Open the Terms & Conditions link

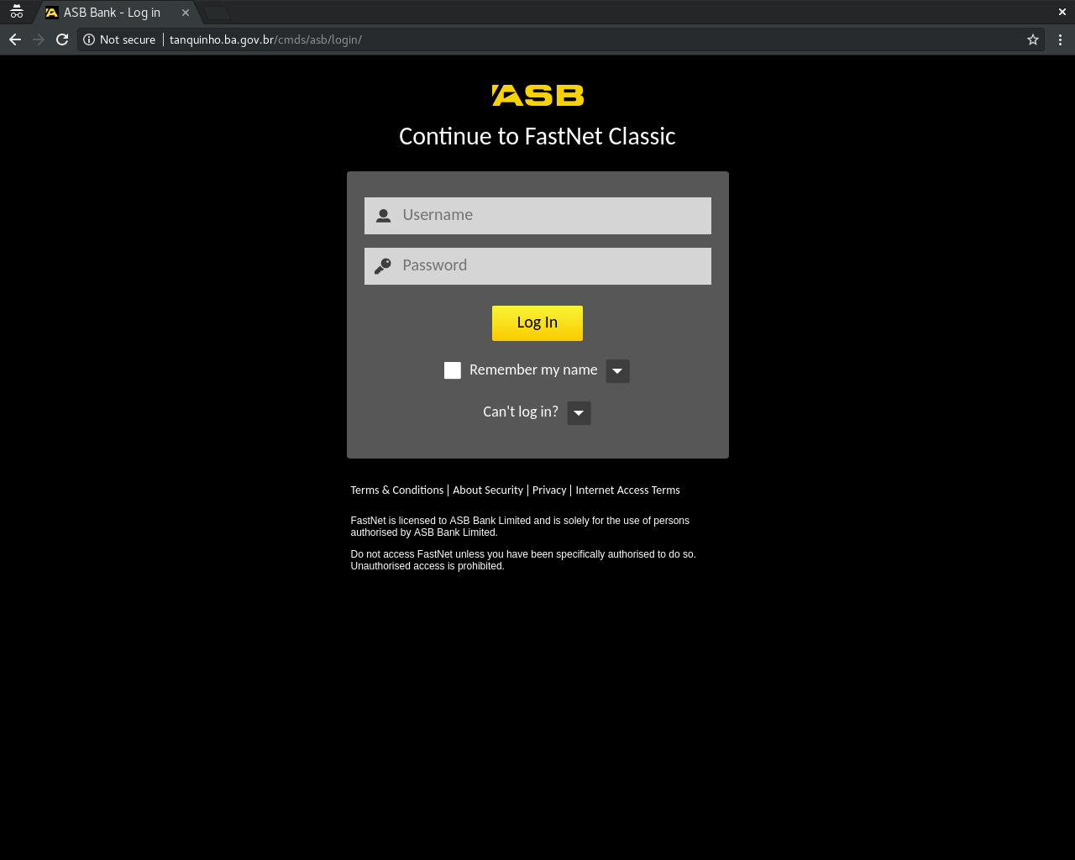pyautogui.click(x=397, y=490)
